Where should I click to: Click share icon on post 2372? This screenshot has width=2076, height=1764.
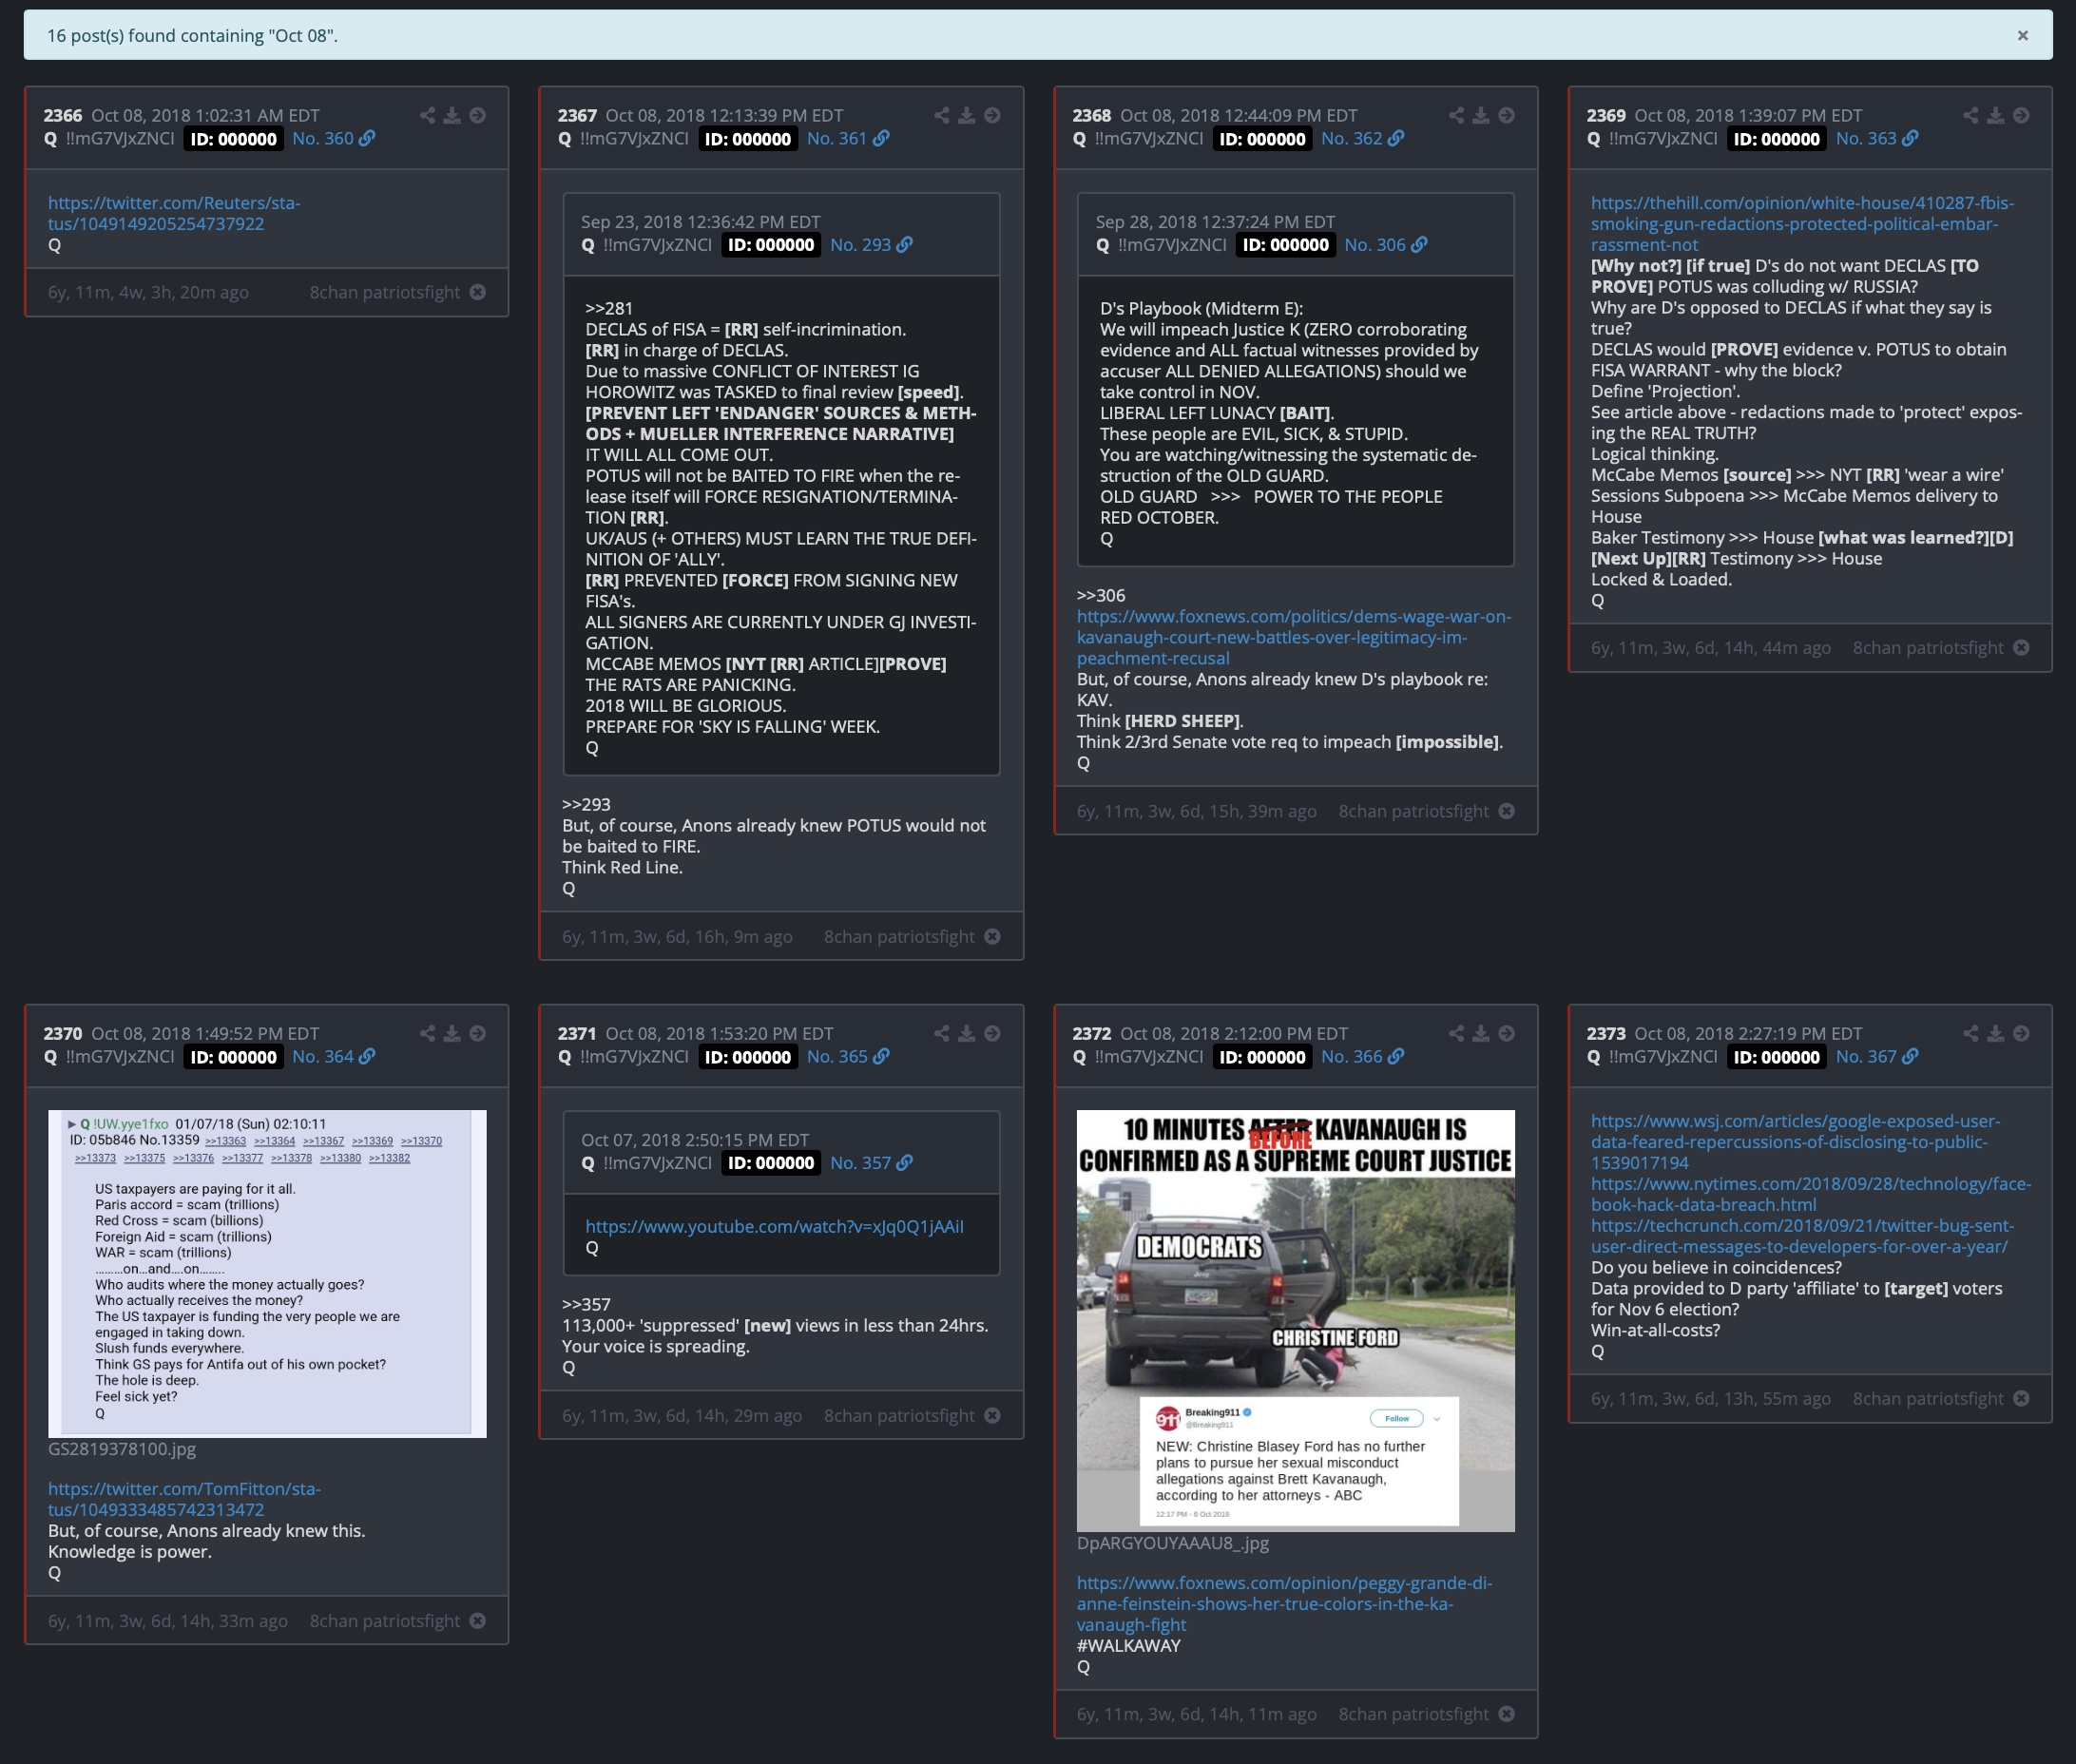pos(1456,1034)
